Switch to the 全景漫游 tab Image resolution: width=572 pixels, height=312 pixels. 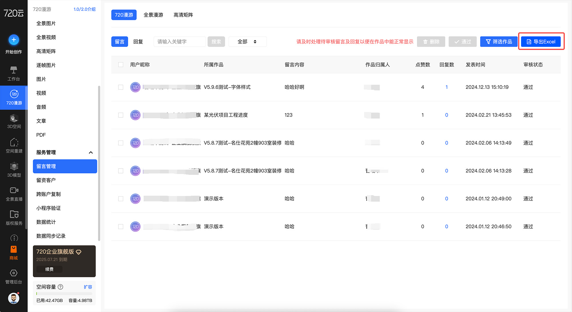153,15
